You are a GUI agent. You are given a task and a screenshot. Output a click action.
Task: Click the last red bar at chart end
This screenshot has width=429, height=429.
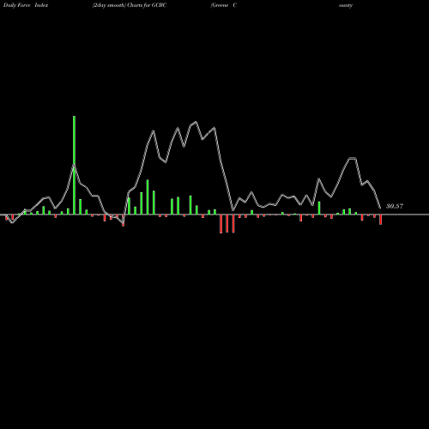click(380, 220)
